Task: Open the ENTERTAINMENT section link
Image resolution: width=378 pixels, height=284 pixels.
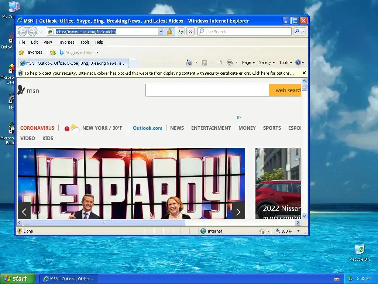Action: [x=211, y=128]
